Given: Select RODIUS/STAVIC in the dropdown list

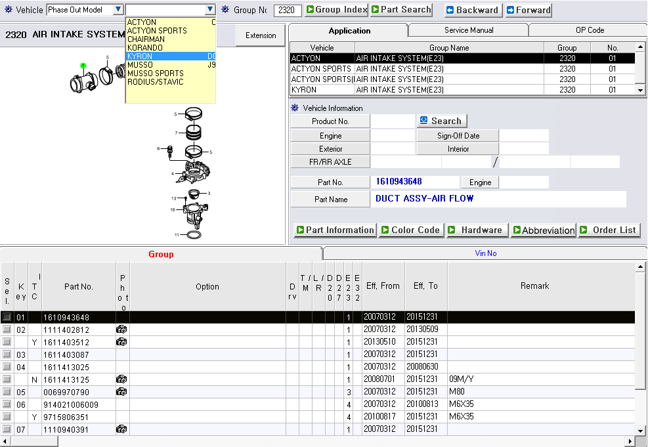Looking at the screenshot, I should click(x=156, y=82).
